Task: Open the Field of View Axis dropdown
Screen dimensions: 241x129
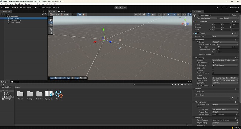Action: click(225, 44)
